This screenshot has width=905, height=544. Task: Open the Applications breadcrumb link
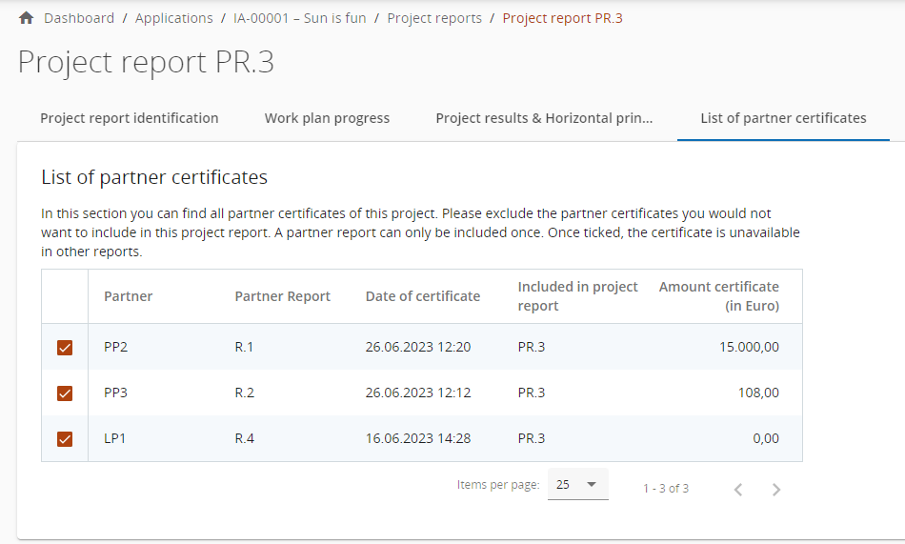174,18
